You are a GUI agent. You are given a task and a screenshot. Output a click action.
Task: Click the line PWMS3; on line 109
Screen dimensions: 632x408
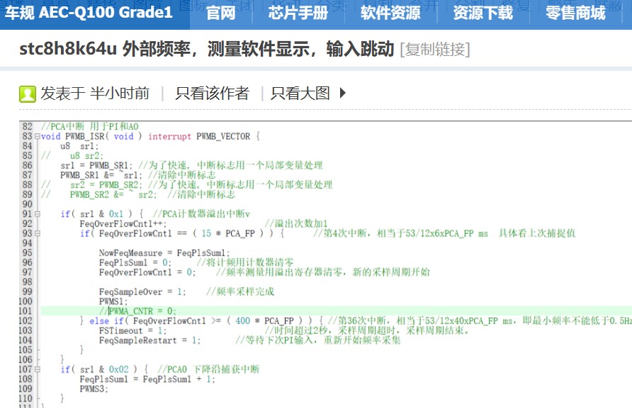(94, 389)
